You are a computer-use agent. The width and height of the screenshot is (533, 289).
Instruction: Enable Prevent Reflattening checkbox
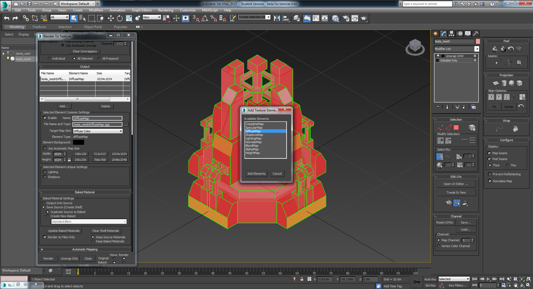490,174
